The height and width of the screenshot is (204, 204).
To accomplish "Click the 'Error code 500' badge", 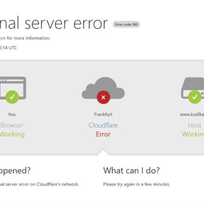I will click(126, 24).
